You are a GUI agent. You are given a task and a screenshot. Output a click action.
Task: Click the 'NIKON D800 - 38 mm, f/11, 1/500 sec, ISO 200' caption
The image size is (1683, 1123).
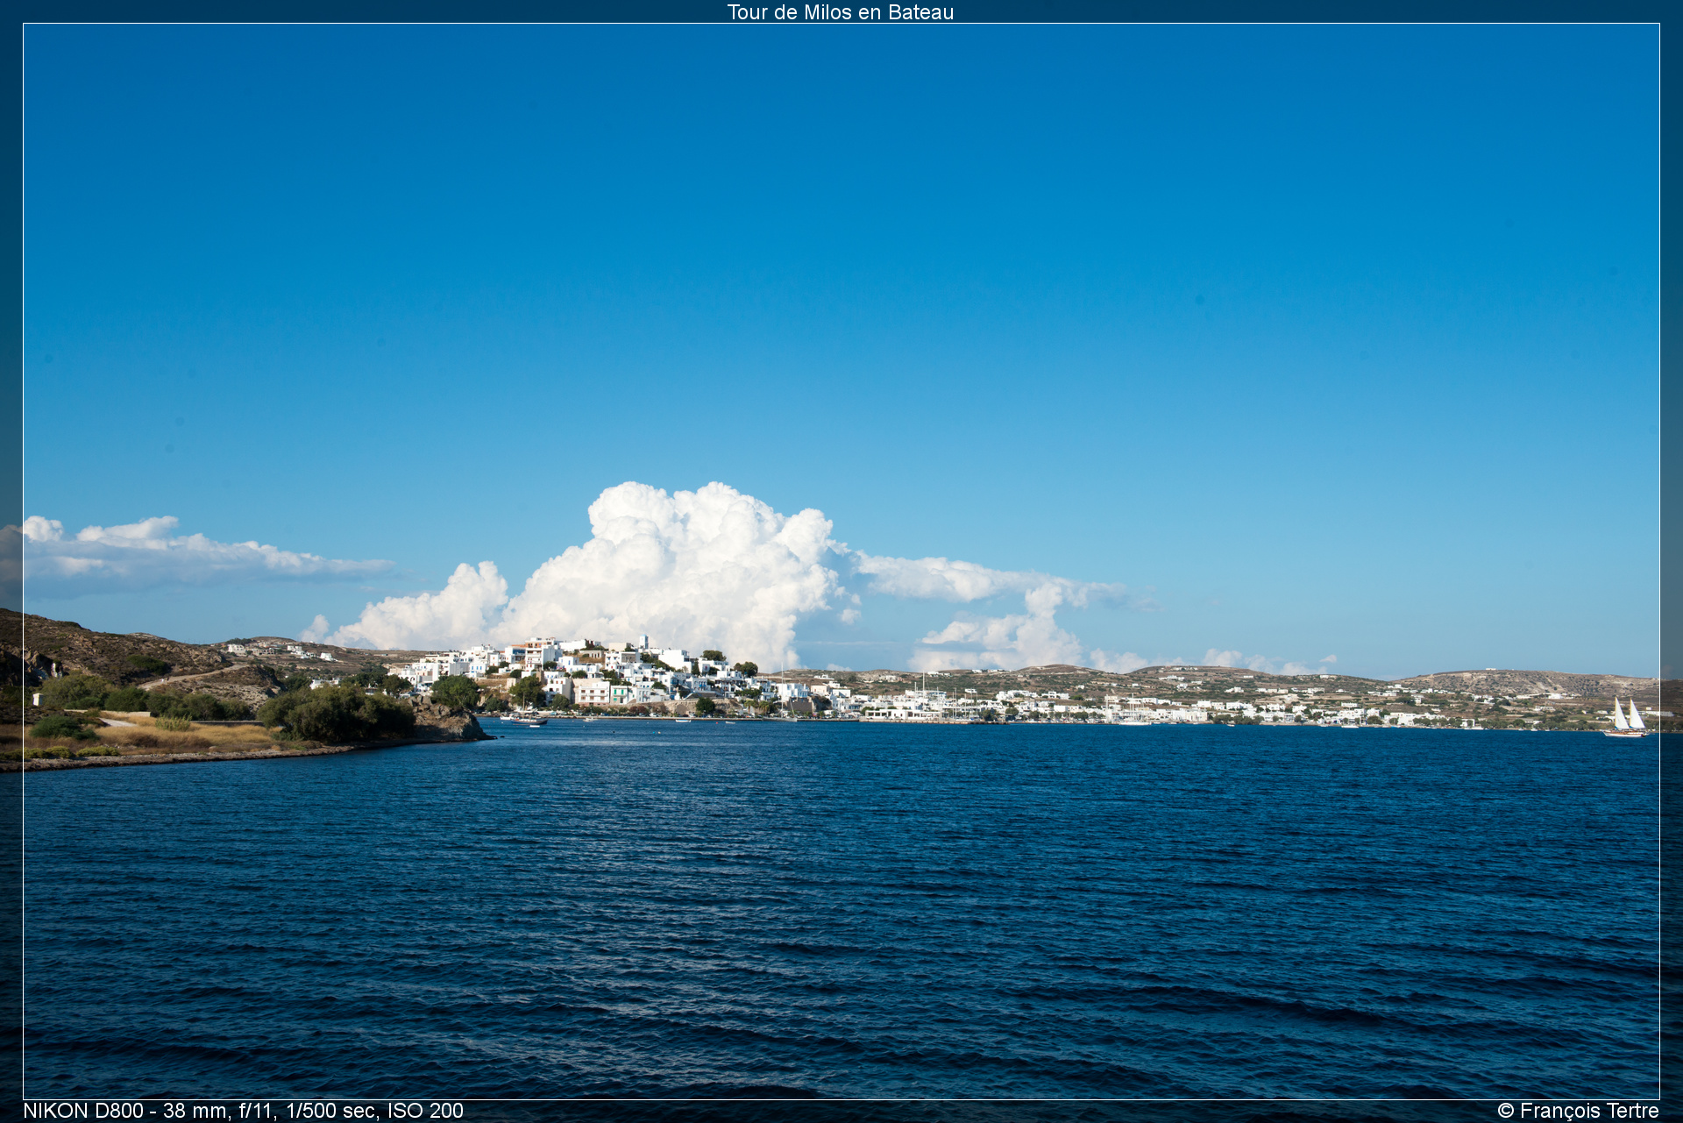tap(243, 1111)
